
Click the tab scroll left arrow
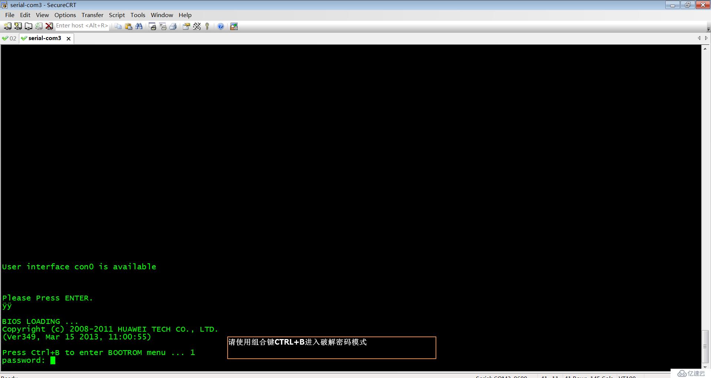pos(699,38)
